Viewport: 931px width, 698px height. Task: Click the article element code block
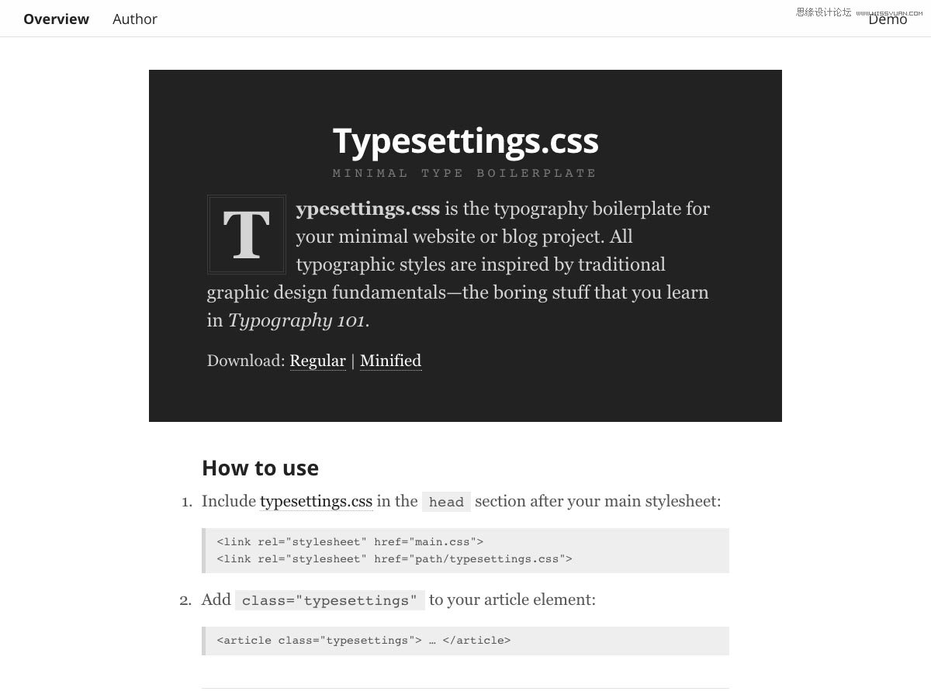pos(465,641)
